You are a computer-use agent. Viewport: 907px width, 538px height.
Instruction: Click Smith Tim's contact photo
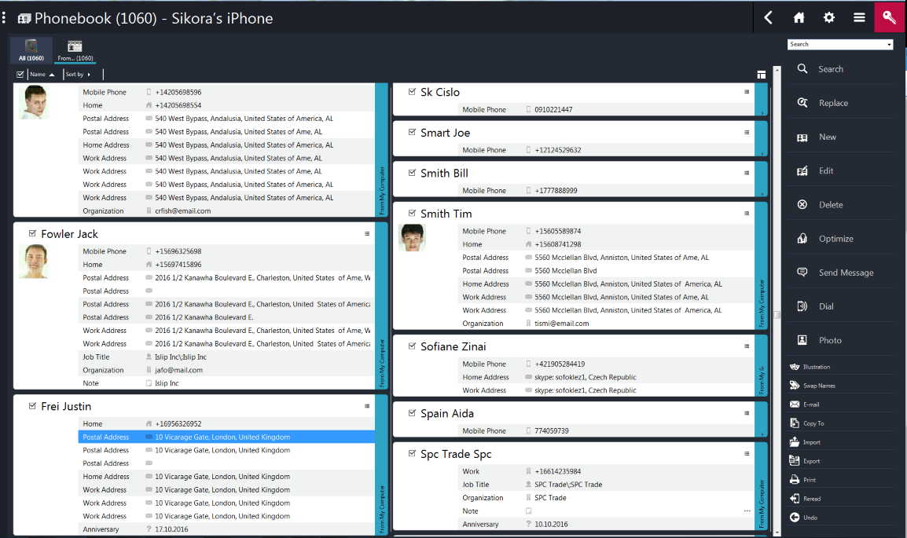413,237
